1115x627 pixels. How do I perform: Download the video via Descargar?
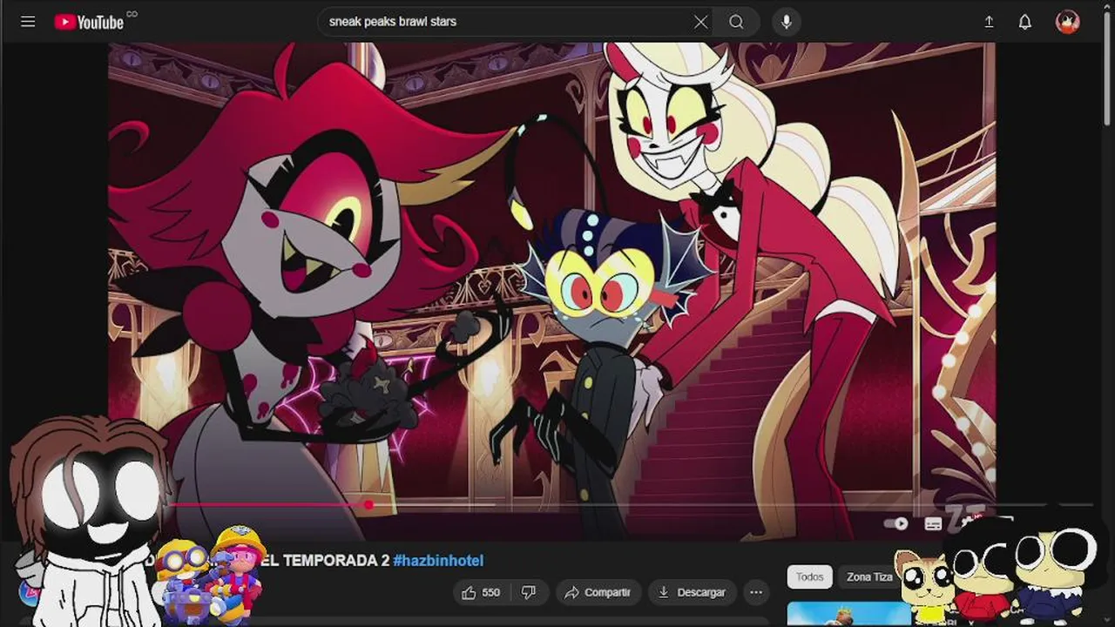click(x=693, y=592)
